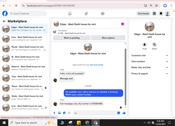Search in conversation magnifier icon
Screen dimensions: 175x126
coord(154,44)
